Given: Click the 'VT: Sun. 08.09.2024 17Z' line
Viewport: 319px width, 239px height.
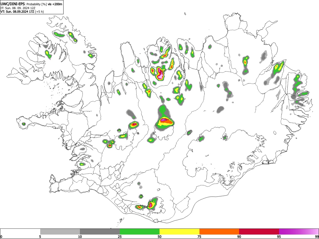Looking at the screenshot, I should point(17,12).
